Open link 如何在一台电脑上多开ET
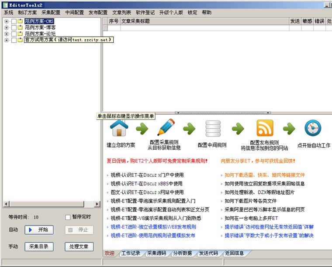This screenshot has width=332, height=267. (x=251, y=218)
